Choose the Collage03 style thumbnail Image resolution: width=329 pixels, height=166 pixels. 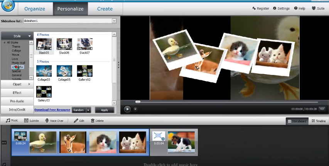tap(44, 71)
